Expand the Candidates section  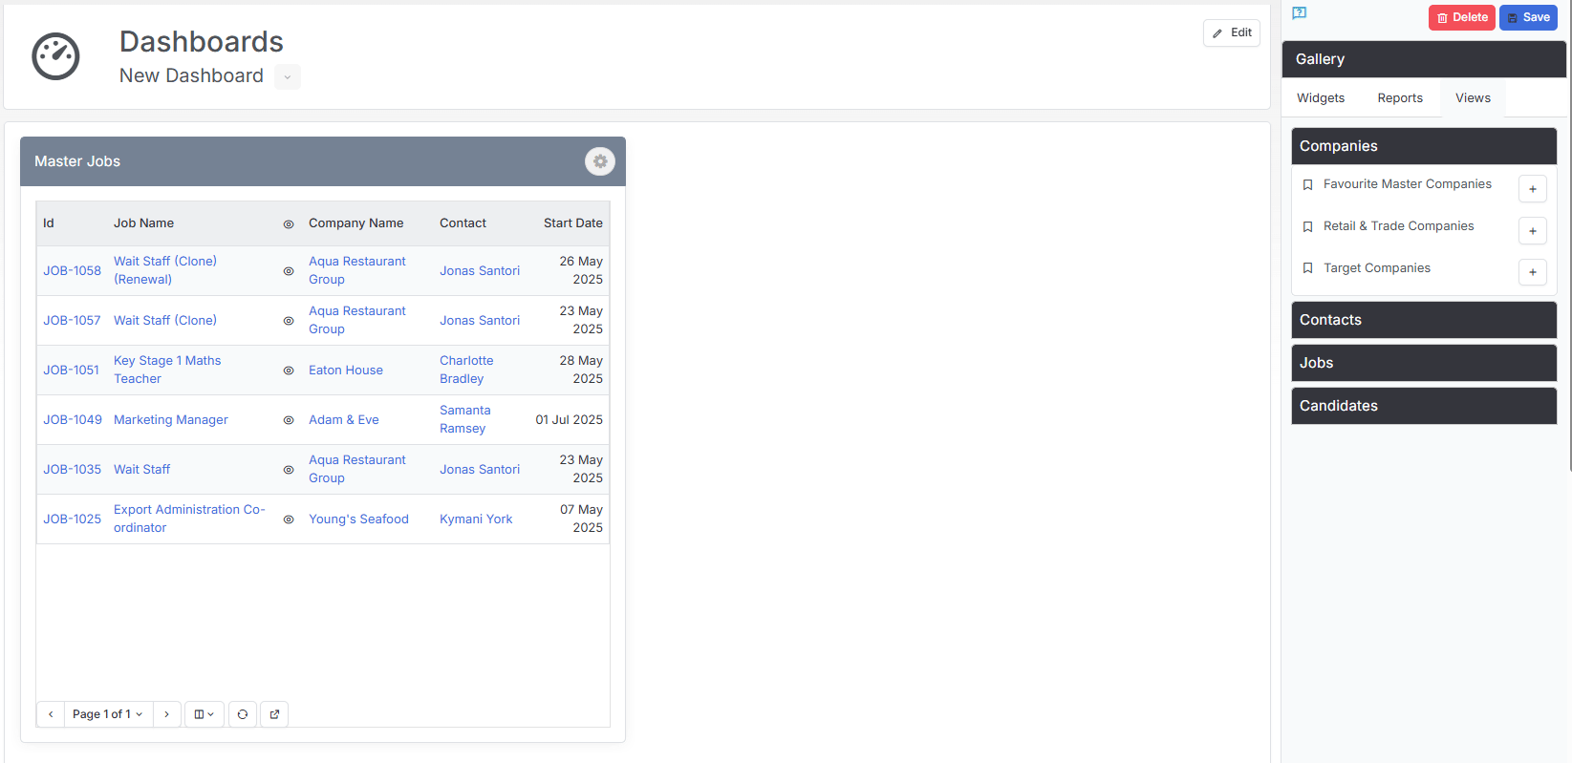(x=1424, y=406)
